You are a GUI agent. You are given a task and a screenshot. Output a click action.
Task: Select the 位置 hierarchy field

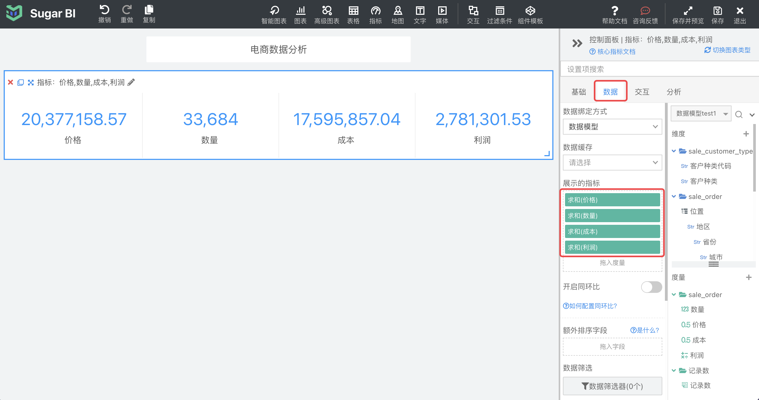coord(693,211)
